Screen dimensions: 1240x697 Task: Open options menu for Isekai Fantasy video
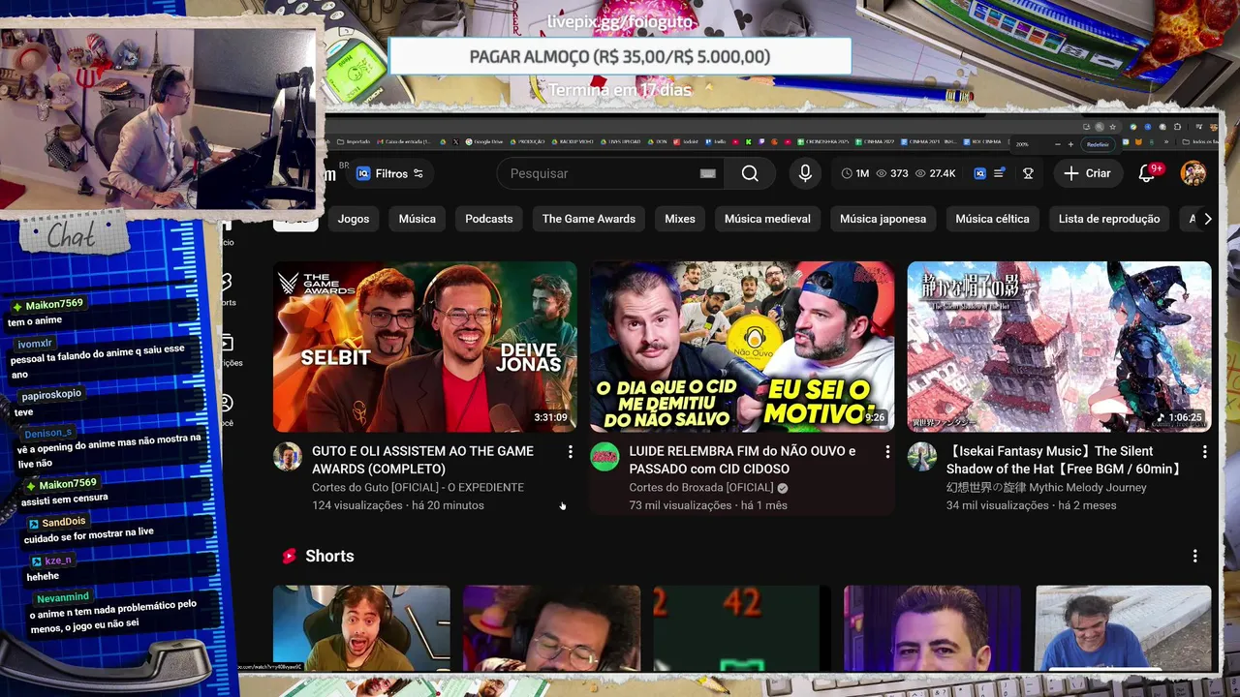1204,452
